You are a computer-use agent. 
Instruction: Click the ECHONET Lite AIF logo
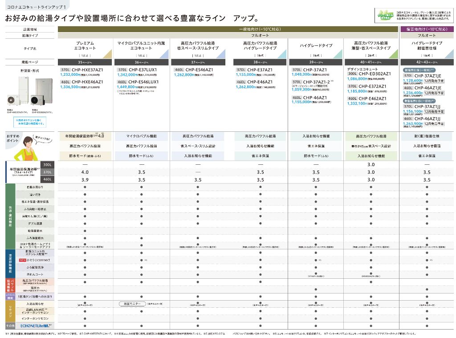(x=35, y=326)
